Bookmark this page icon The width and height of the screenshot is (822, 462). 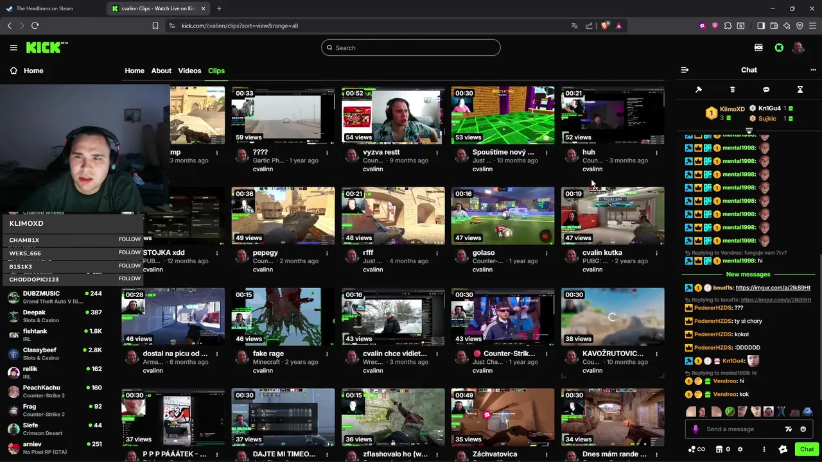[x=155, y=26]
